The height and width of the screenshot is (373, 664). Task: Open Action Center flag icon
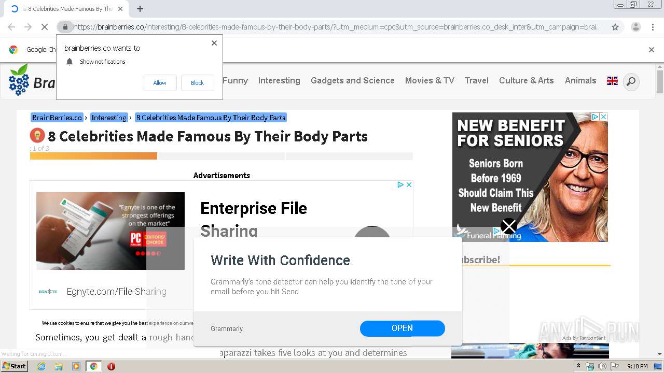tap(614, 366)
